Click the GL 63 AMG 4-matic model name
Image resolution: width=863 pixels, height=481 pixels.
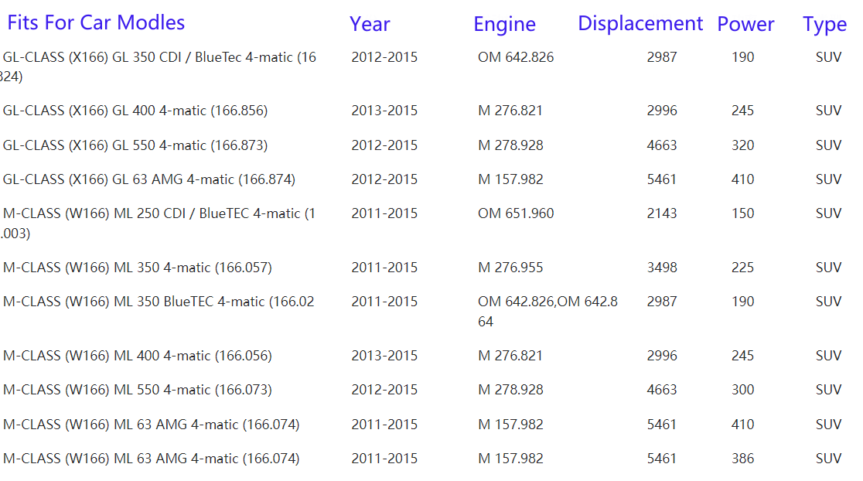tap(149, 179)
